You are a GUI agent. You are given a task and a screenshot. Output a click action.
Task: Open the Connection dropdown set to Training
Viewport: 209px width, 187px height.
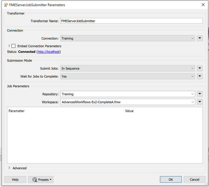point(127,38)
